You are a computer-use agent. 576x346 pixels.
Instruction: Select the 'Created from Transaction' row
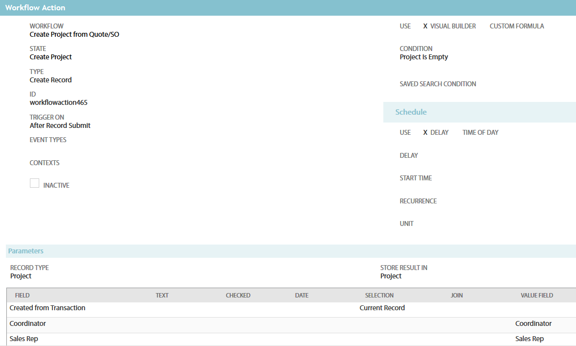48,308
